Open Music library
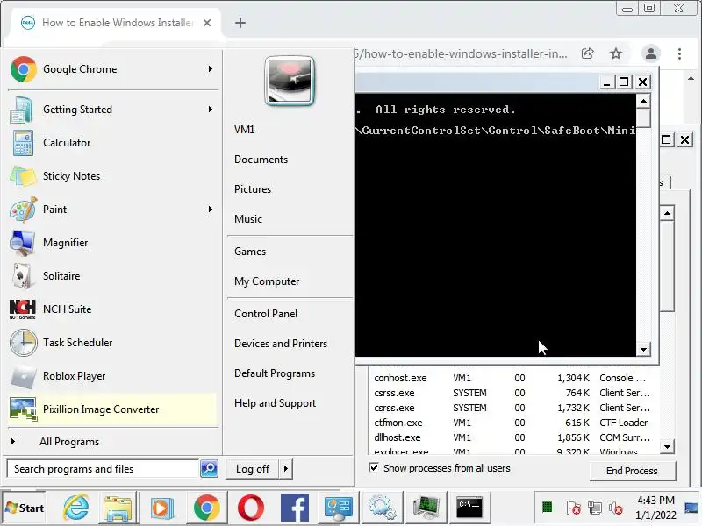Image resolution: width=702 pixels, height=526 pixels. (248, 219)
